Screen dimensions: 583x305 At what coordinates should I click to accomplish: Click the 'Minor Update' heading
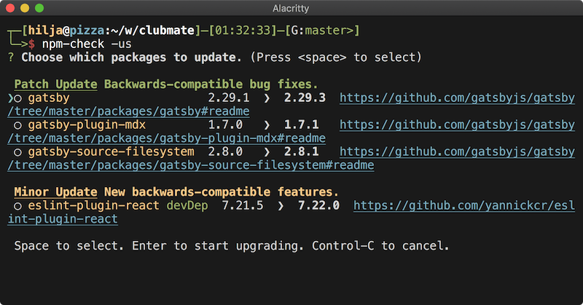pyautogui.click(x=56, y=192)
